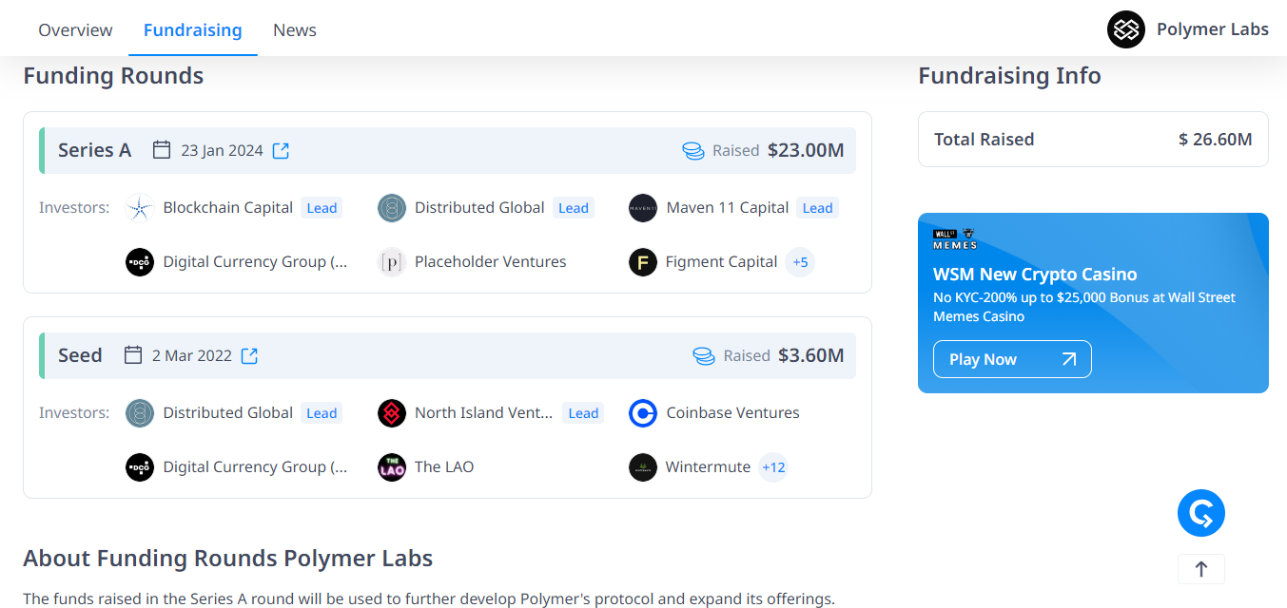Click the Series A calendar icon

click(x=162, y=150)
